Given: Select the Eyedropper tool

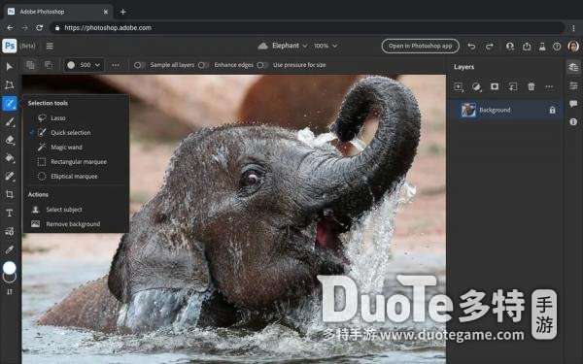Looking at the screenshot, I should click(x=10, y=249).
